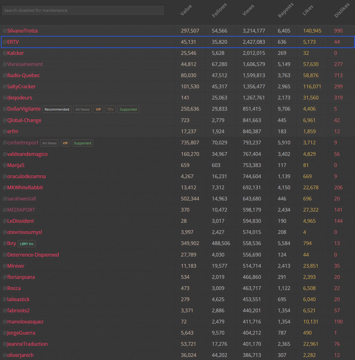
Task: Open the @Kalcker channel link
Action: pos(13,53)
